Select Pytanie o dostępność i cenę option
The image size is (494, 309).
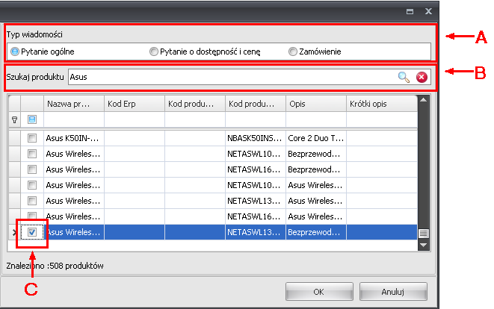[153, 51]
